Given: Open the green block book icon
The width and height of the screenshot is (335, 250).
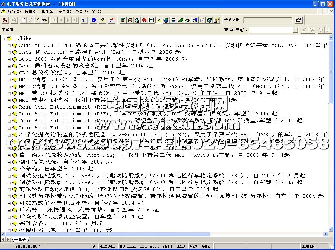Looking at the screenshot, I should click(181, 20).
